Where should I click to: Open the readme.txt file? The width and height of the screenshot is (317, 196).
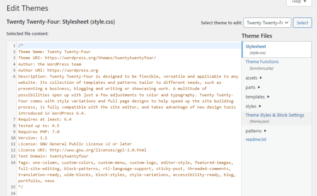coord(256,139)
